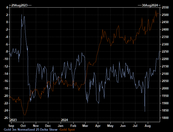Select the Gold Spot legend entry
Viewport: 173px width, 132px height.
click(x=67, y=130)
